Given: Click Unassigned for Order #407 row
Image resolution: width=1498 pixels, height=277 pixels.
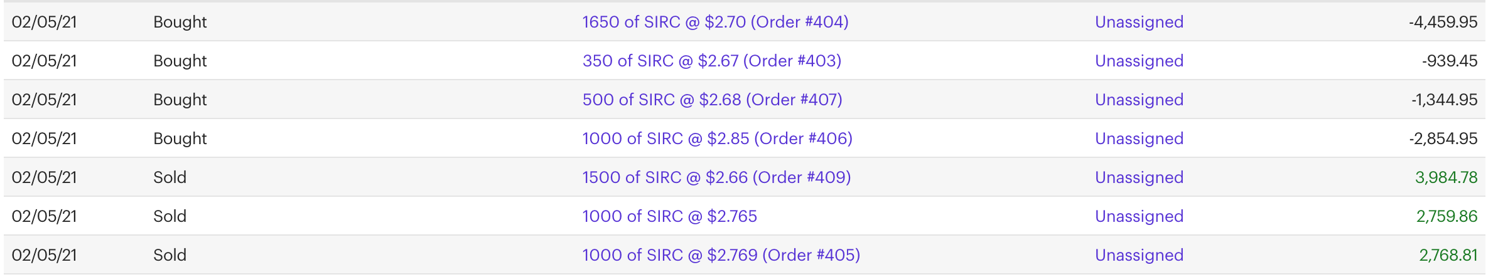Looking at the screenshot, I should point(1139,100).
